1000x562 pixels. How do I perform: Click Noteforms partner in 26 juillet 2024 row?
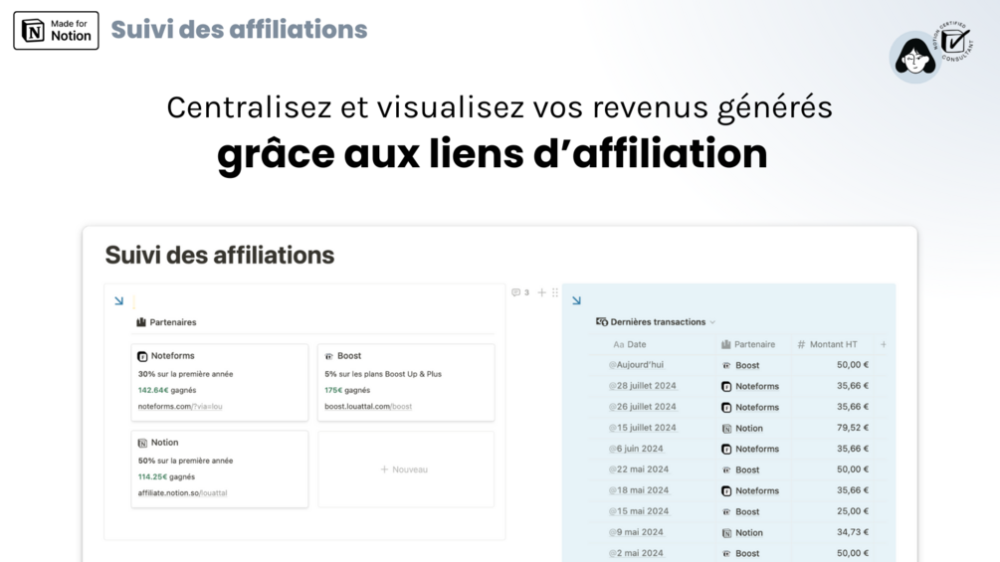click(750, 408)
